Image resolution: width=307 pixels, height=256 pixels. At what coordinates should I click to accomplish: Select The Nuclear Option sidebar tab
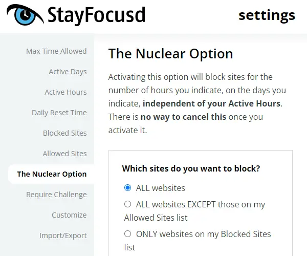pyautogui.click(x=52, y=174)
